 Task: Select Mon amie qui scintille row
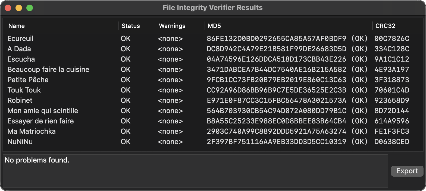pyautogui.click(x=43, y=111)
